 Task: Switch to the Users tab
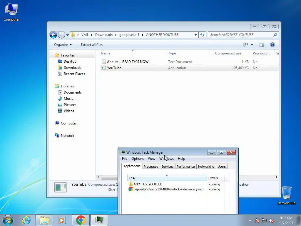222,167
